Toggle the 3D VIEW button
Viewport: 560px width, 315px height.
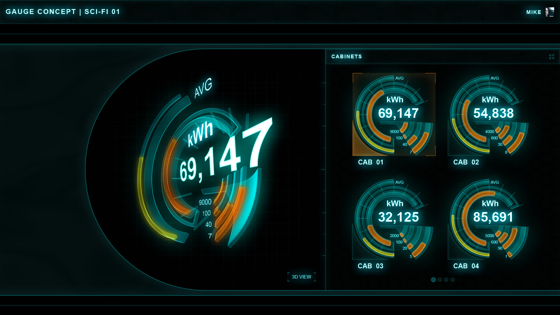(301, 277)
